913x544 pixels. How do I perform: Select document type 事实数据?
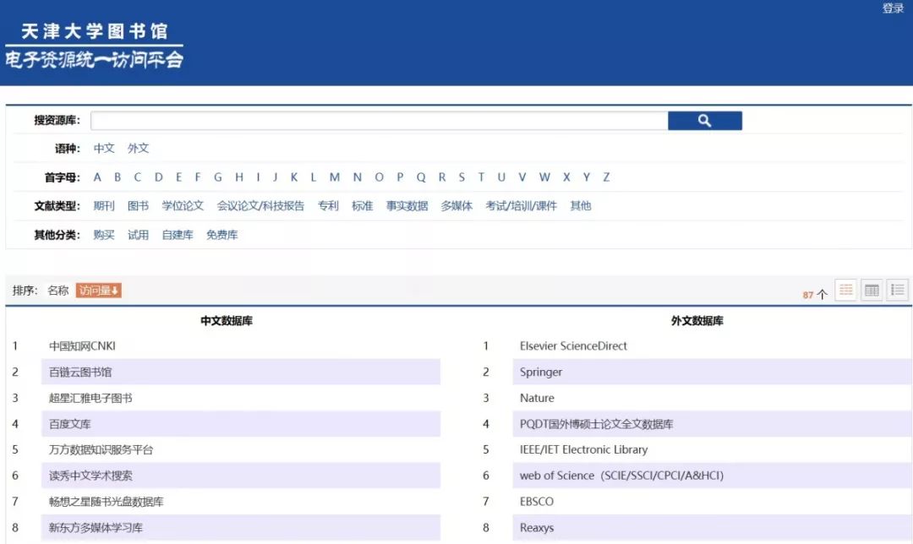click(x=407, y=206)
